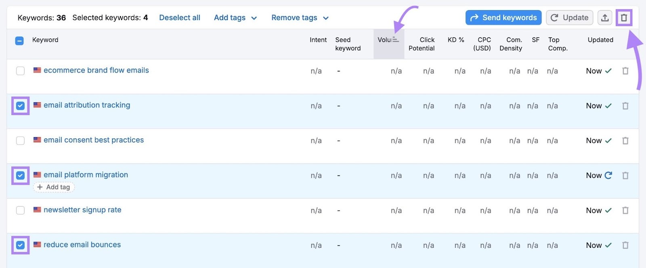Uncheck the 'email attribution tracking' checkbox
The height and width of the screenshot is (268, 646).
point(20,106)
